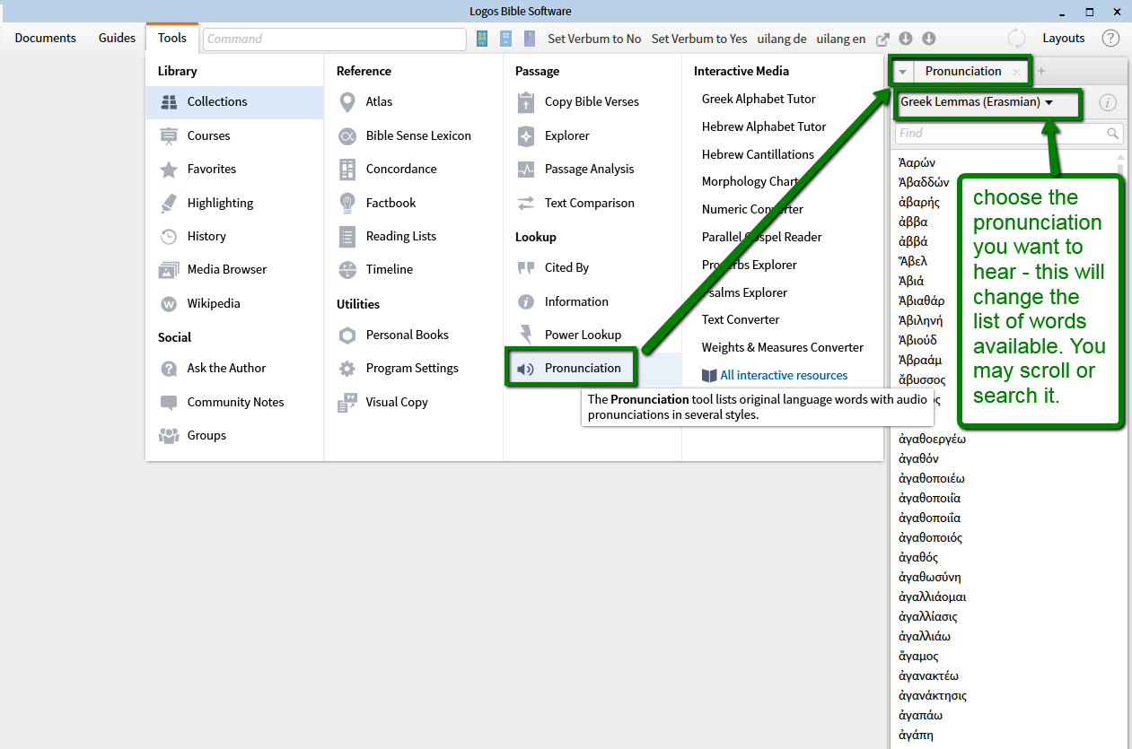Select the word Ἀβραάμ in list
1132x749 pixels.
[x=920, y=360]
